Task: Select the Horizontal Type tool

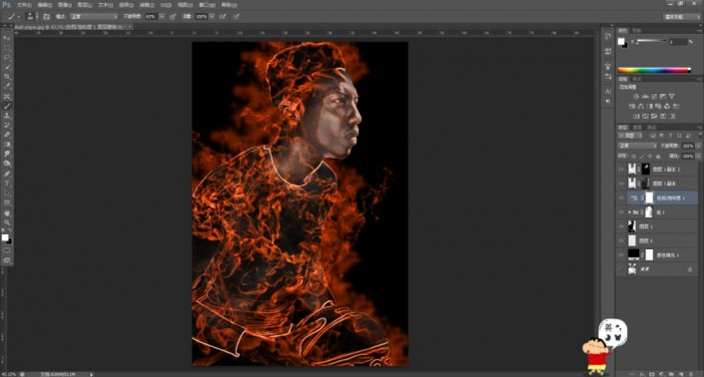Action: tap(7, 184)
